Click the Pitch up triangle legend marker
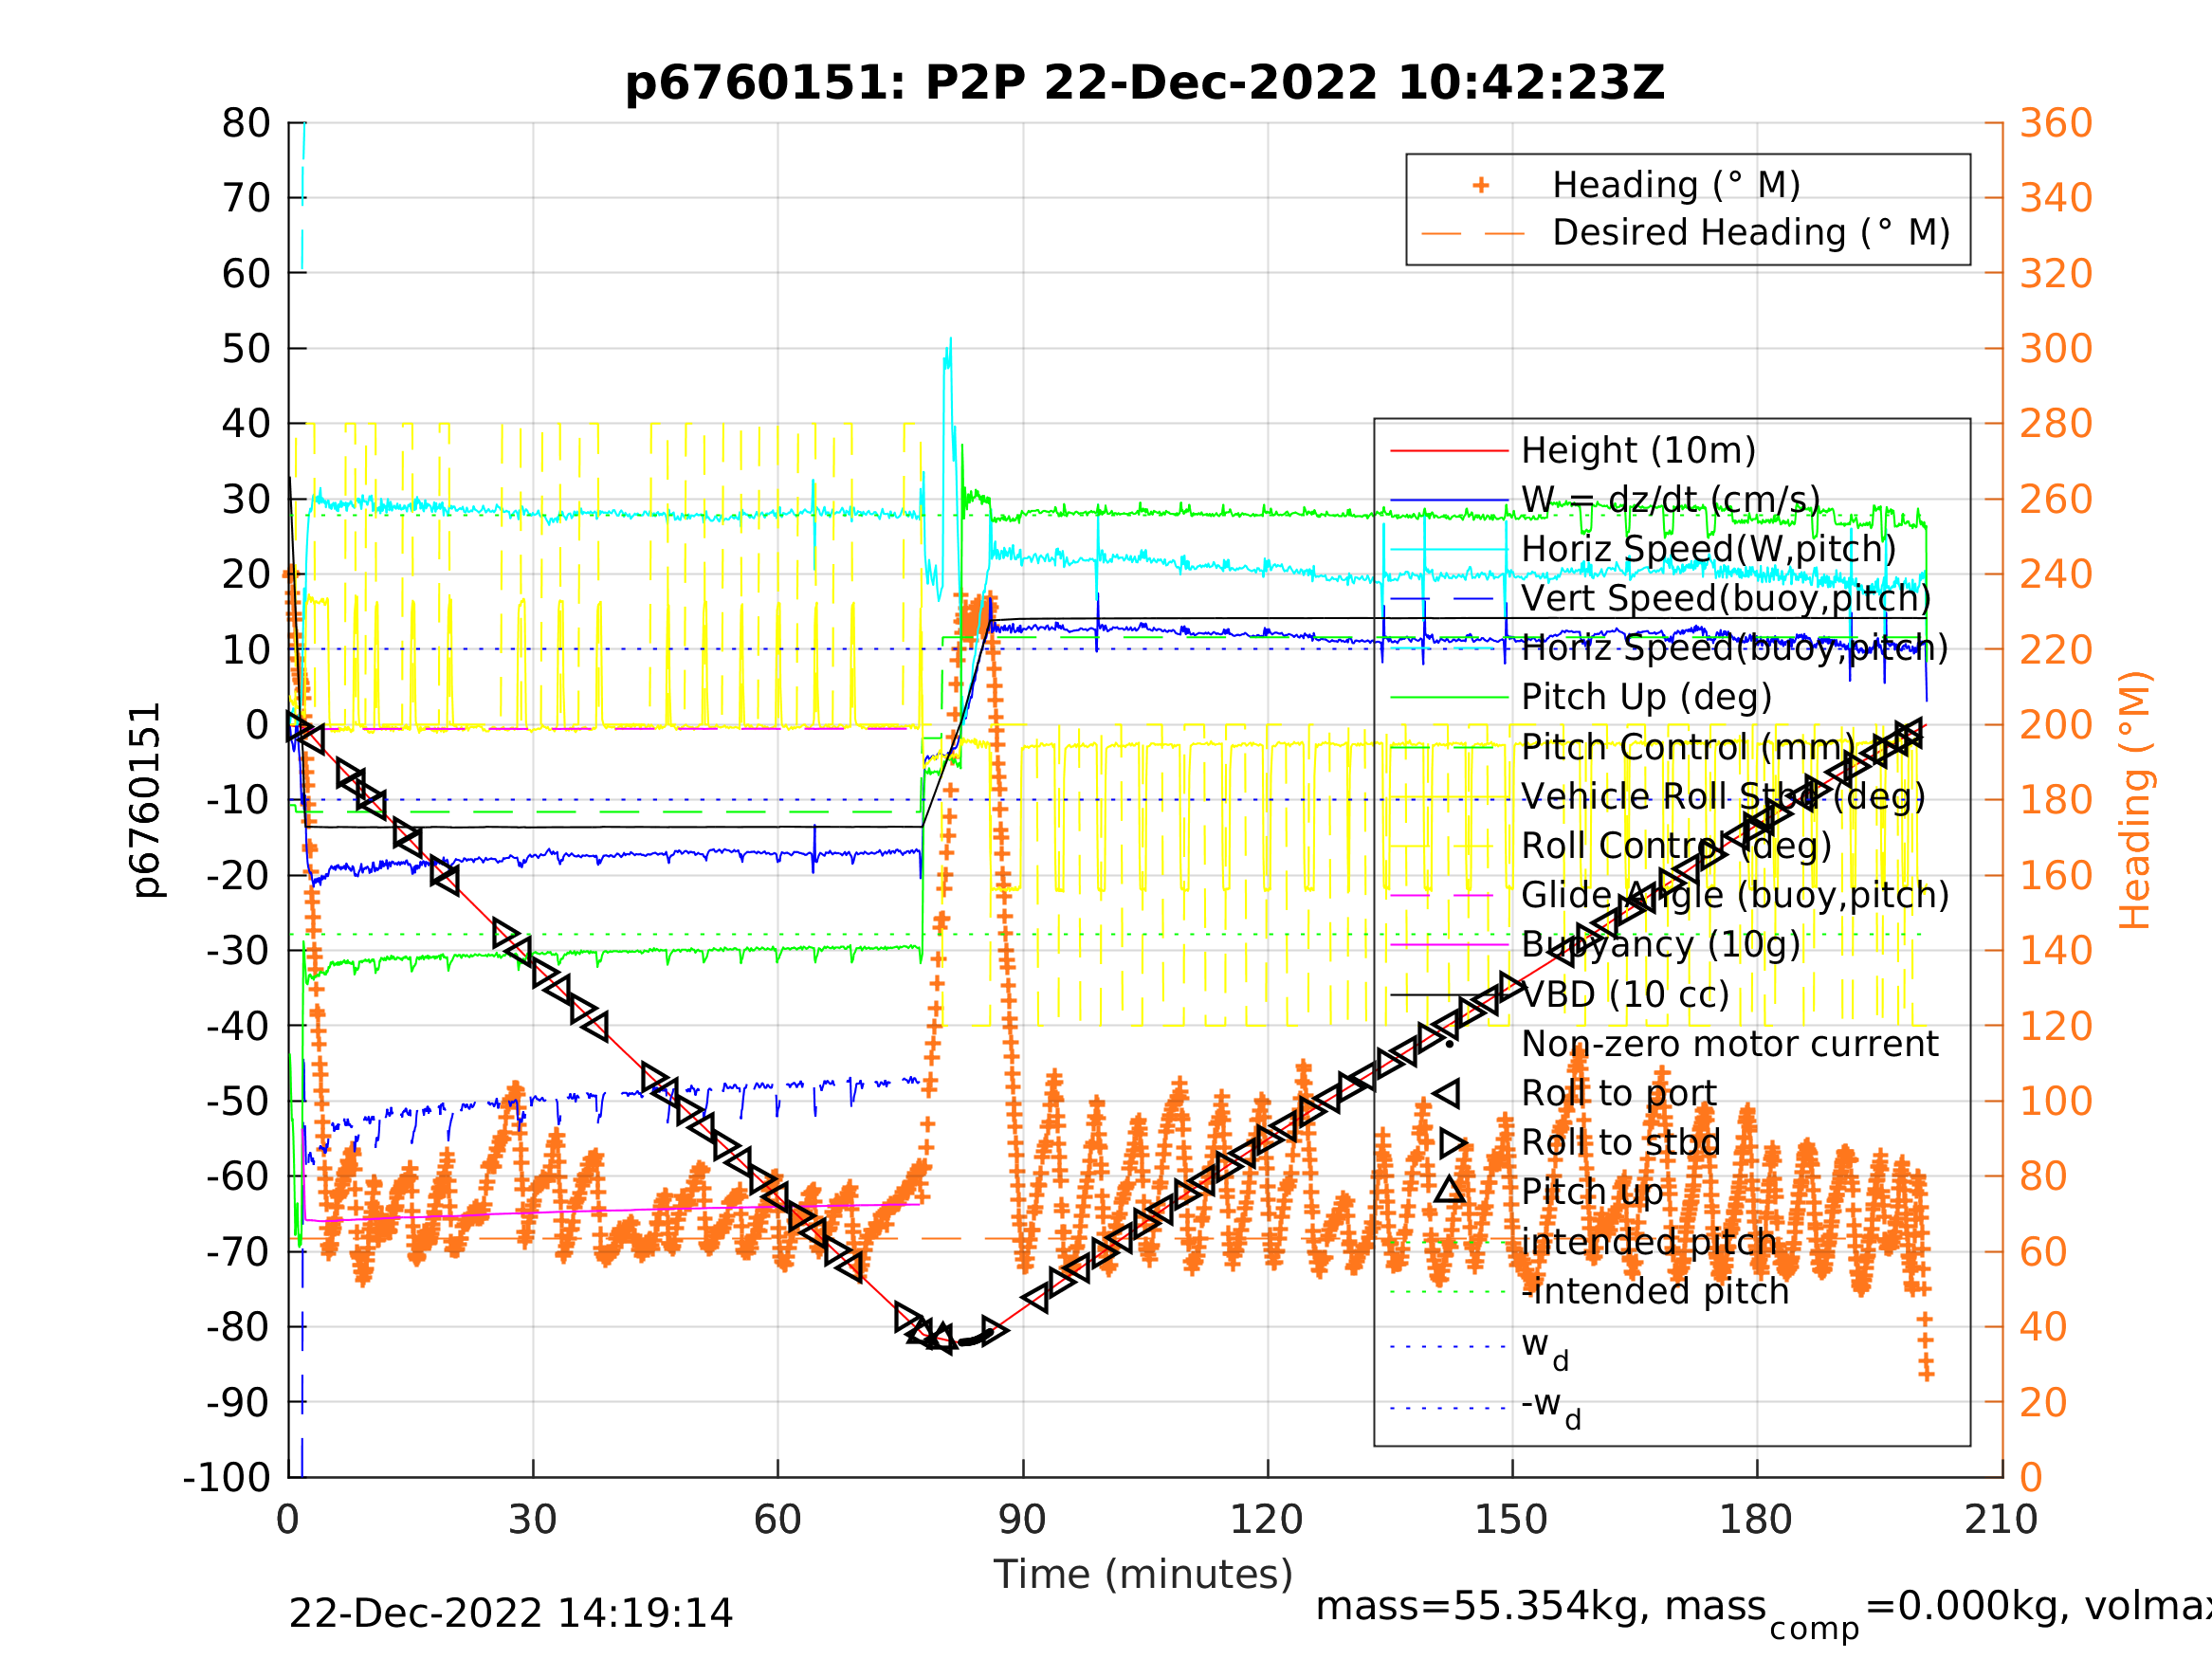The width and height of the screenshot is (2212, 1659). [x=1450, y=1190]
